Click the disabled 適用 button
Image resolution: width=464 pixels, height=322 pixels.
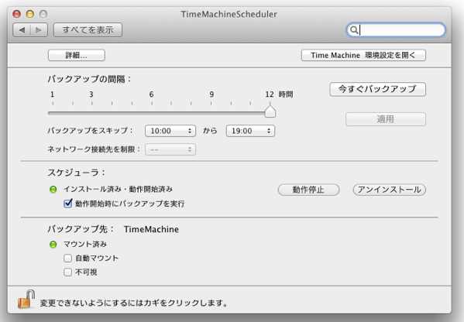pyautogui.click(x=386, y=119)
